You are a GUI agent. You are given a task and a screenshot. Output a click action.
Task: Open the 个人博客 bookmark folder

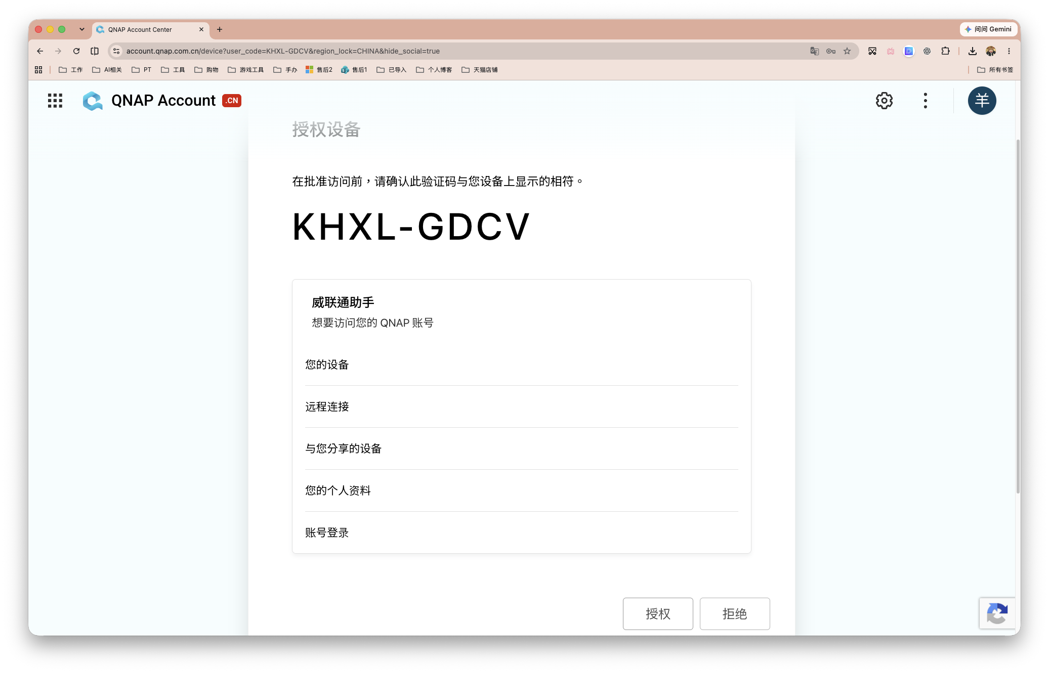pyautogui.click(x=434, y=70)
